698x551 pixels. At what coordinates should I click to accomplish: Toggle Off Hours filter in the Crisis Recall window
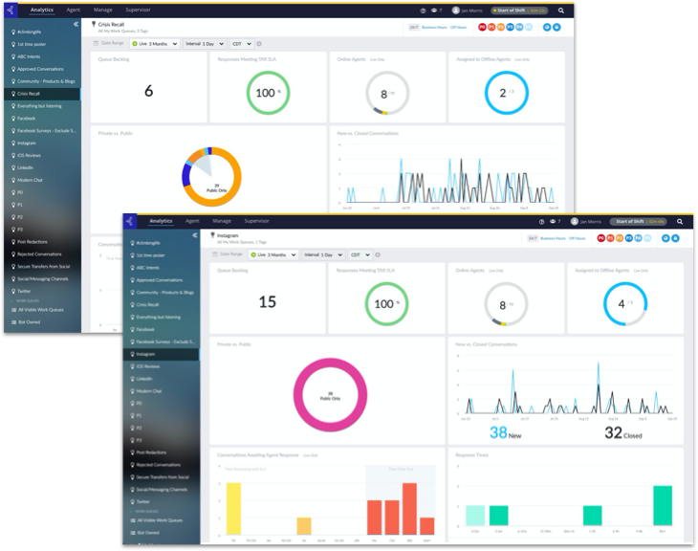tap(458, 28)
